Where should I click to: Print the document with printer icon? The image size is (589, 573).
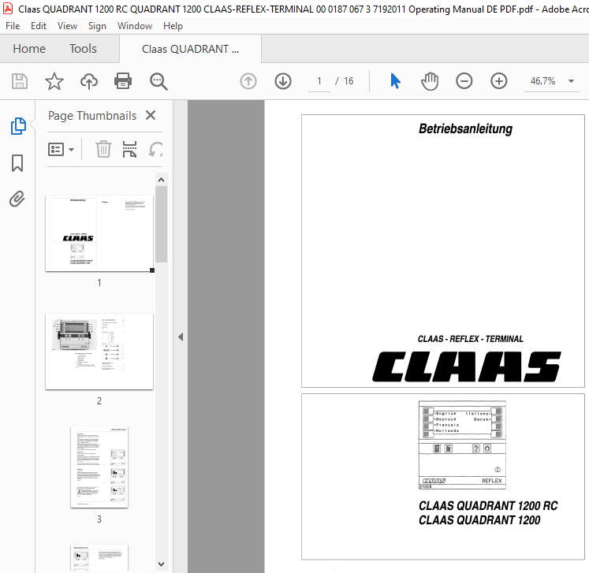click(x=123, y=81)
